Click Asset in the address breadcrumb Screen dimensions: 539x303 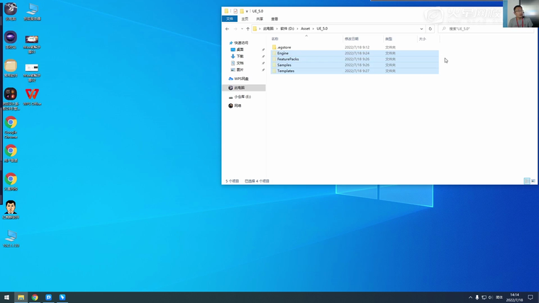[x=305, y=29]
